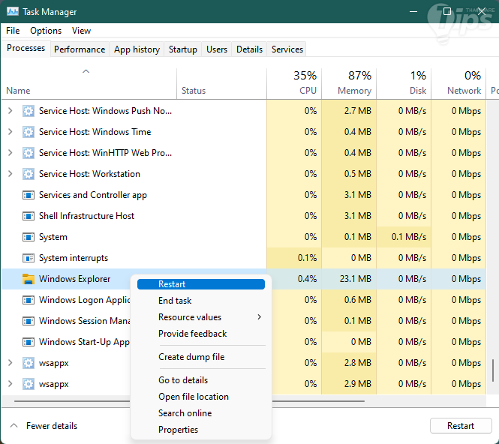Switch to the App history tab
Viewport: 499px width, 444px height.
tap(137, 49)
